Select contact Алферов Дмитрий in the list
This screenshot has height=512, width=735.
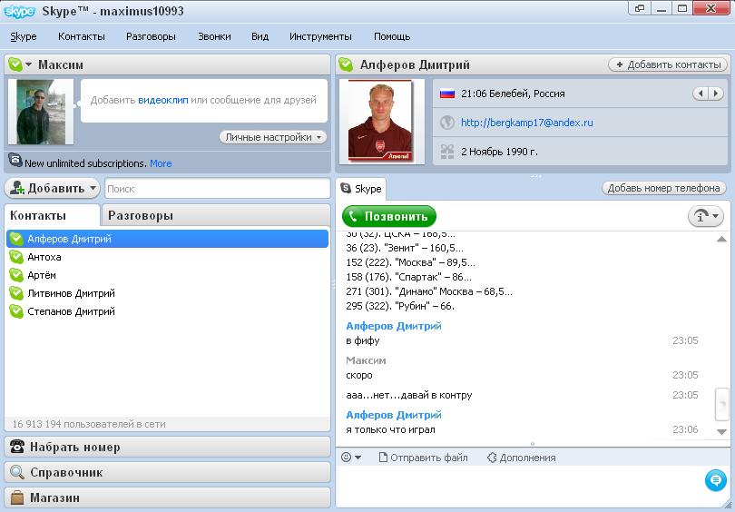(167, 239)
